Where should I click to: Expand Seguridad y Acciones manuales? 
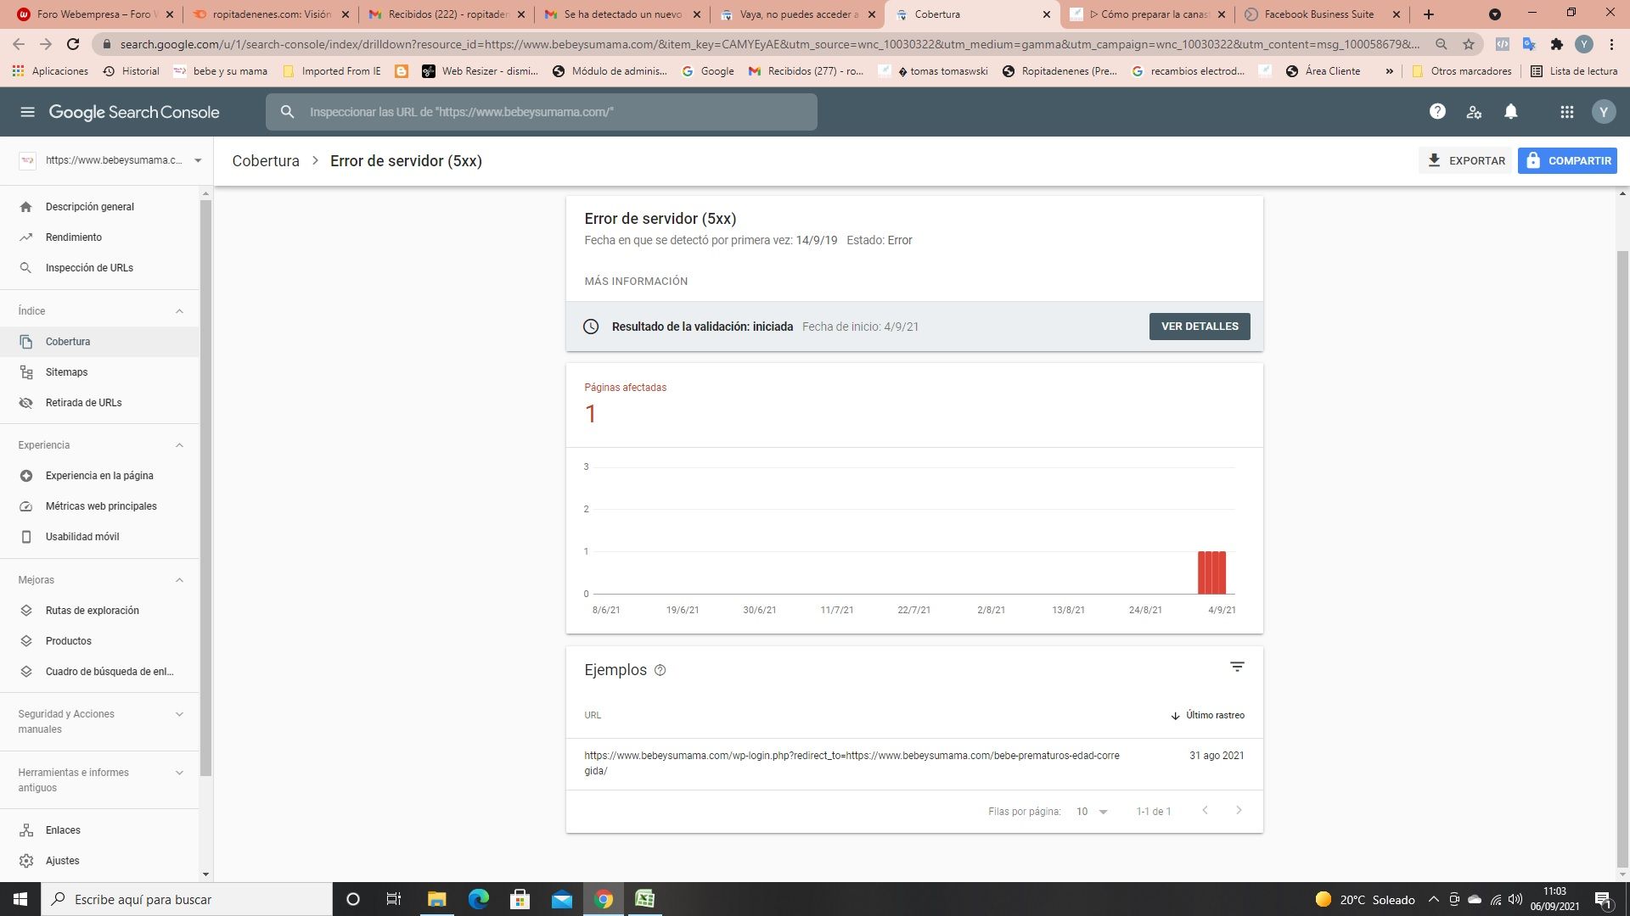[x=179, y=714]
